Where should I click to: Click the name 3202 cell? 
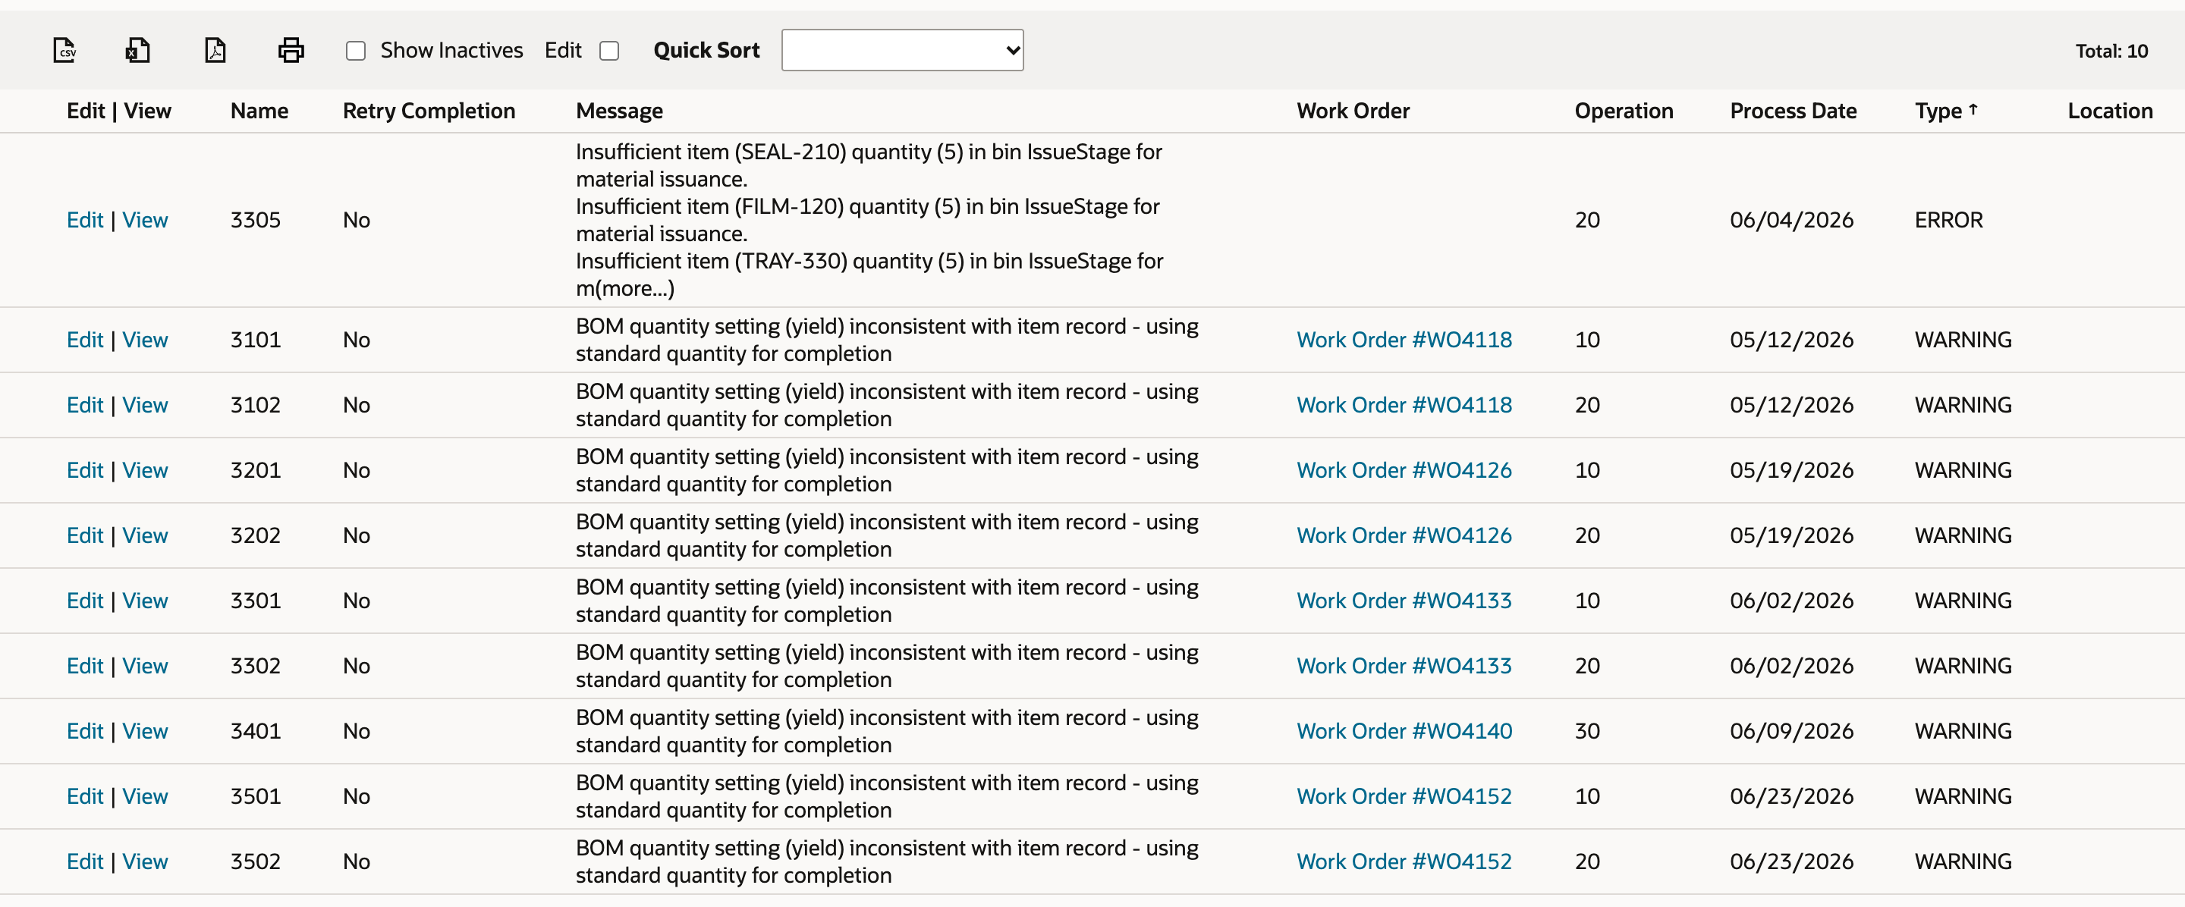256,535
